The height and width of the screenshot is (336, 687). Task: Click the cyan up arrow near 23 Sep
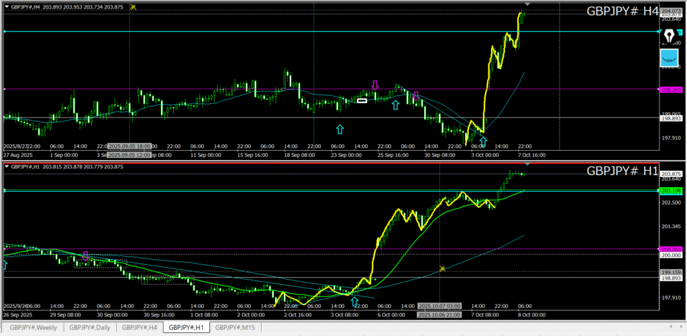pos(339,128)
